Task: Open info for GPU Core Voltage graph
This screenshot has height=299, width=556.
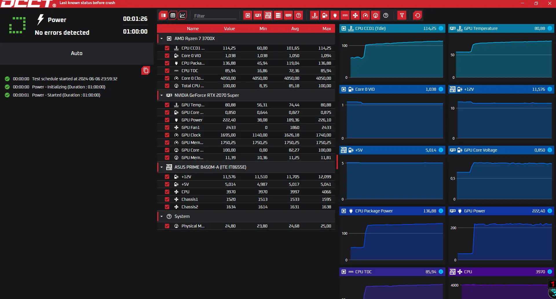Action: pyautogui.click(x=550, y=150)
